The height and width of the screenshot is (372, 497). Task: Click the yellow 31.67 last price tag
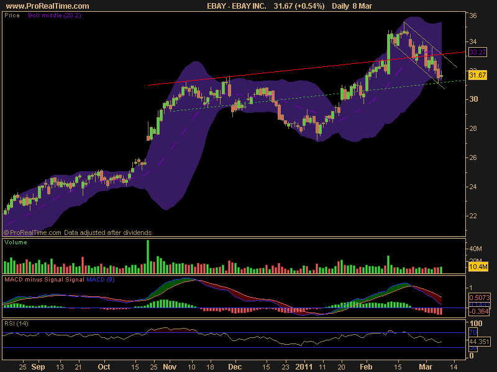[x=477, y=75]
